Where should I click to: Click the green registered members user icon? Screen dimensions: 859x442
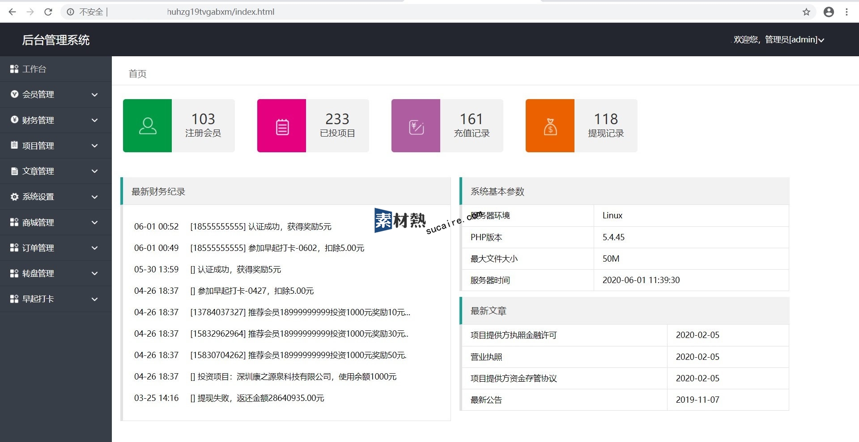(147, 126)
